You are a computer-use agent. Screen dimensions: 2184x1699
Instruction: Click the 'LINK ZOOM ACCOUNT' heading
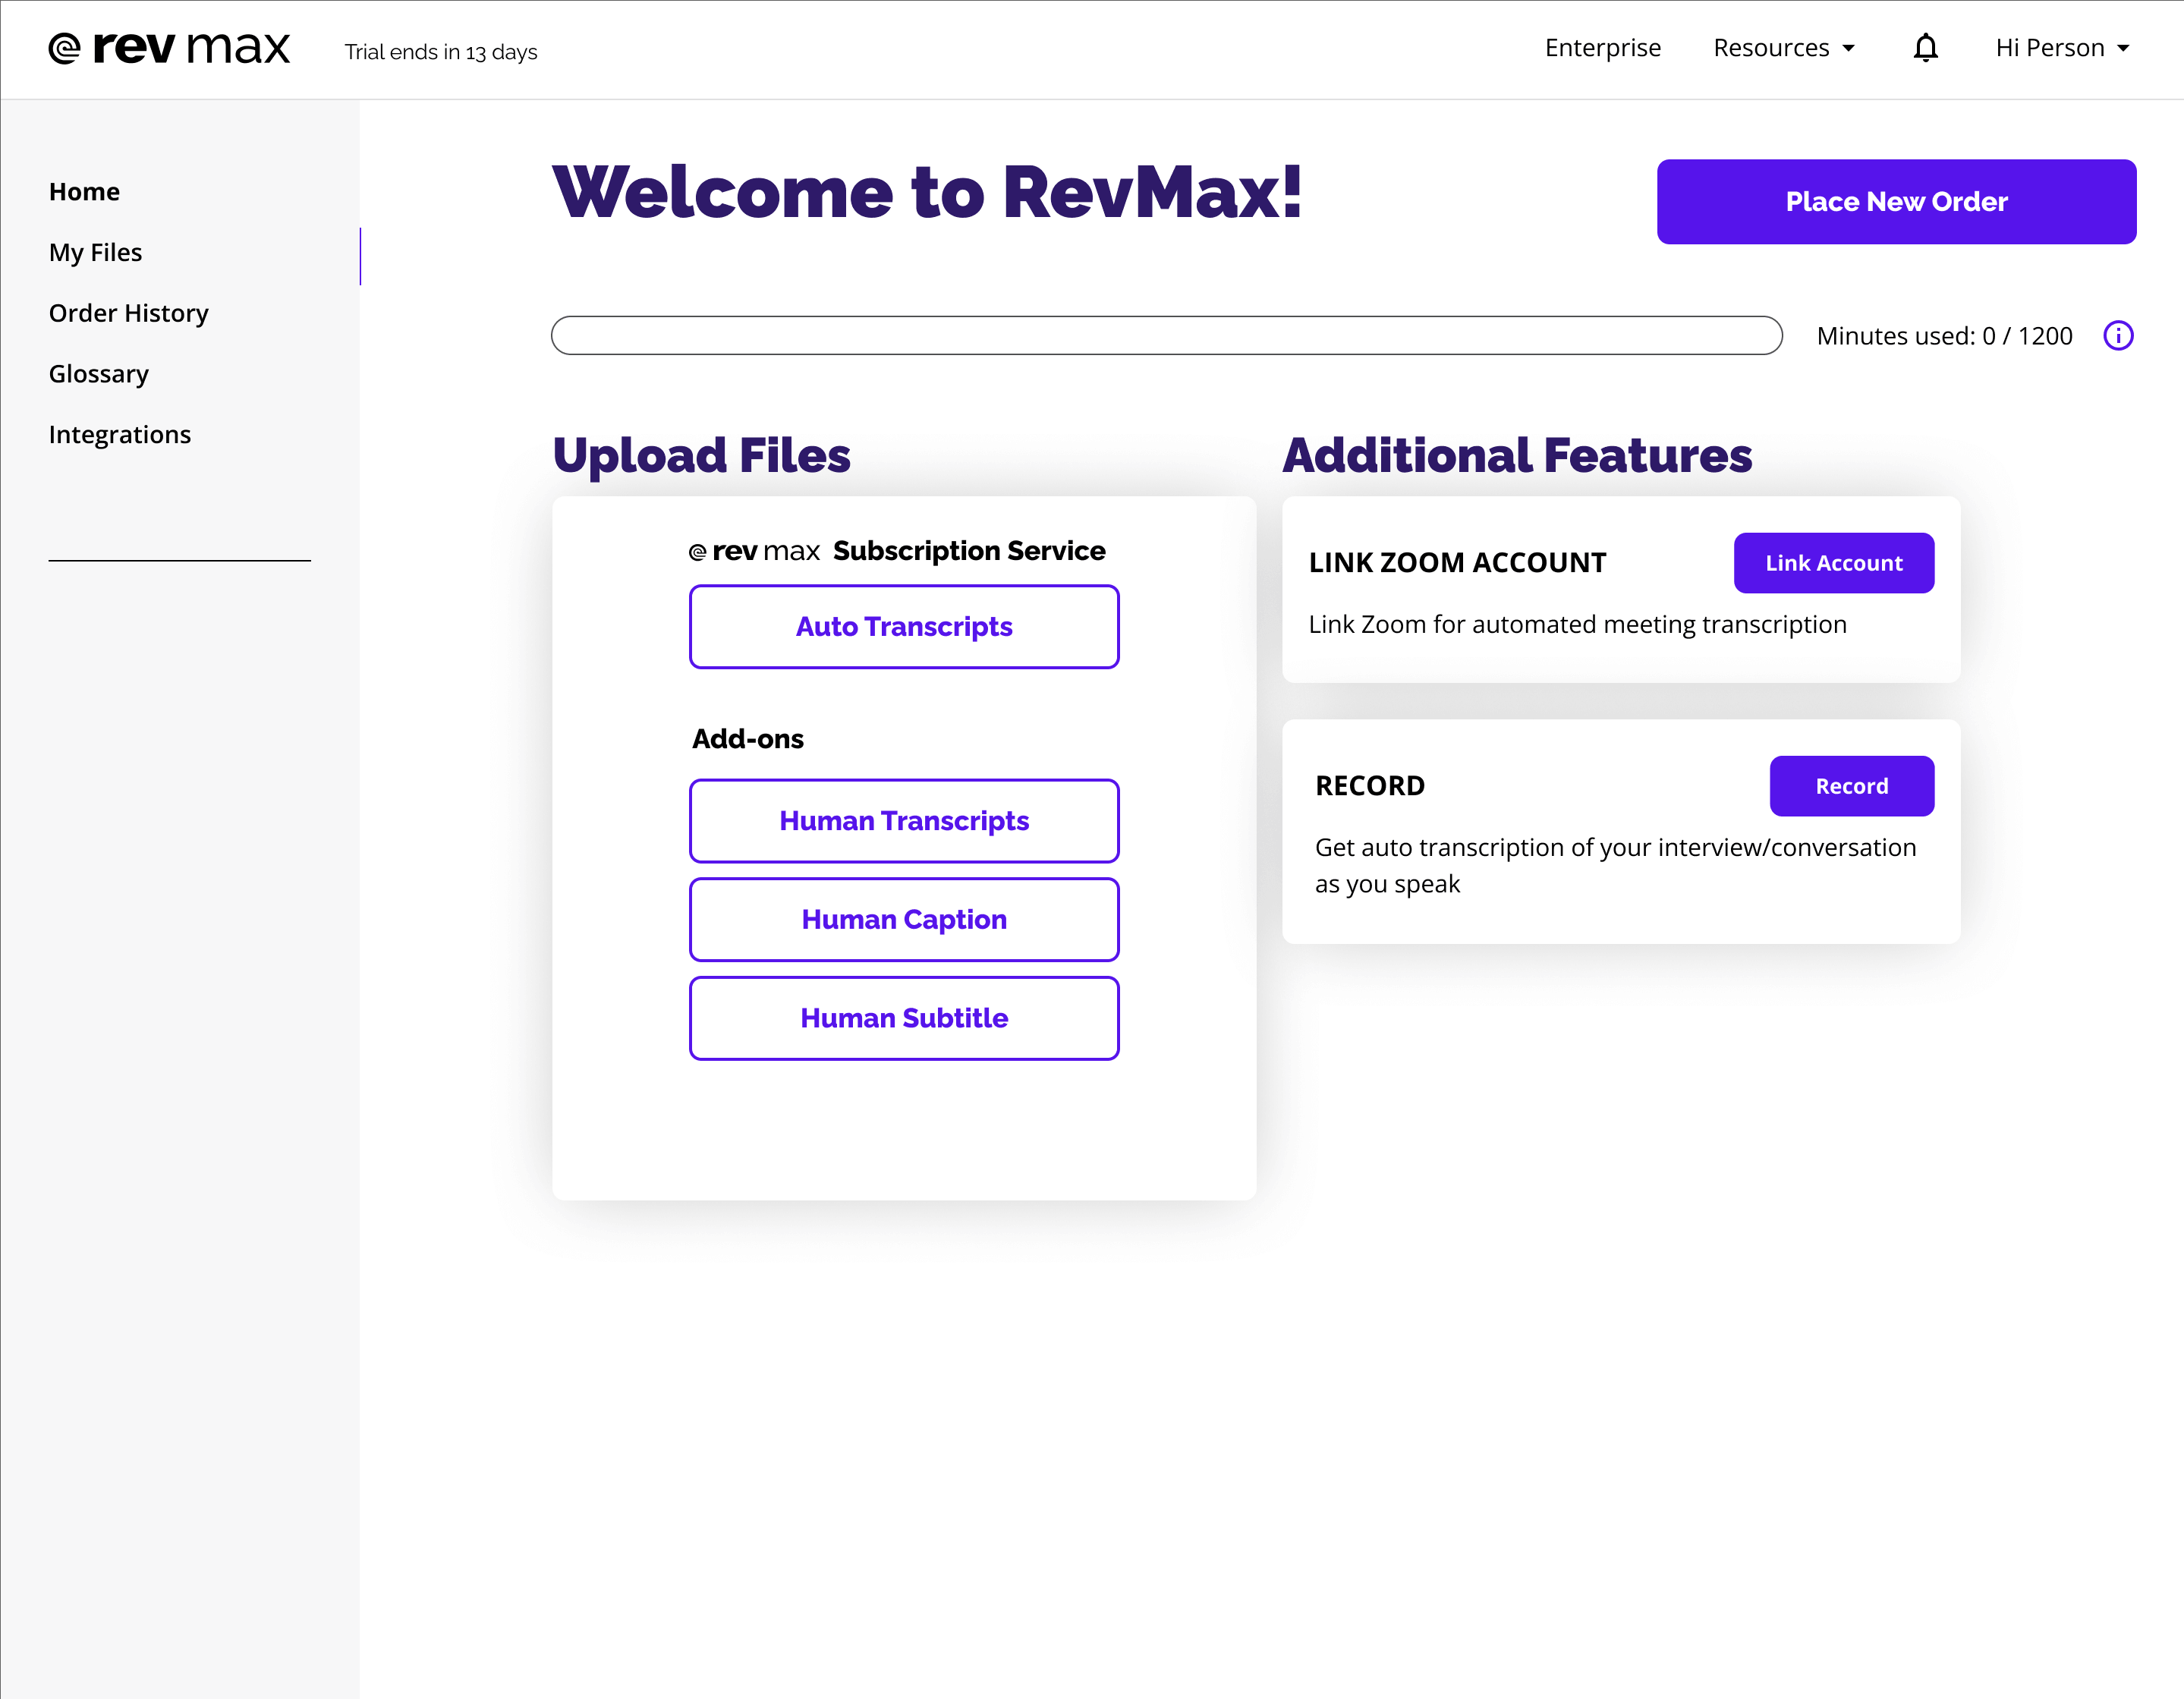[1457, 563]
